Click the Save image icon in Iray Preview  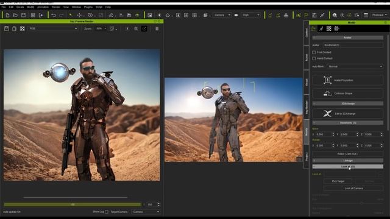pyautogui.click(x=7, y=29)
